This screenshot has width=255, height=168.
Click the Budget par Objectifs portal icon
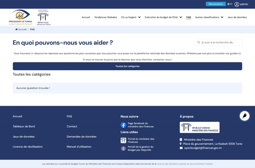pyautogui.click(x=123, y=148)
